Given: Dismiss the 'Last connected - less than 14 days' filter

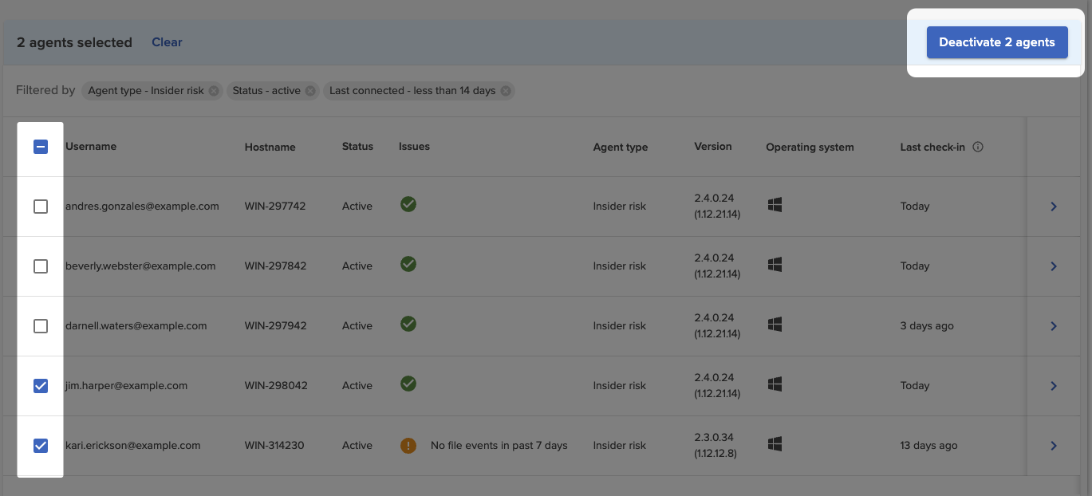Looking at the screenshot, I should 505,90.
